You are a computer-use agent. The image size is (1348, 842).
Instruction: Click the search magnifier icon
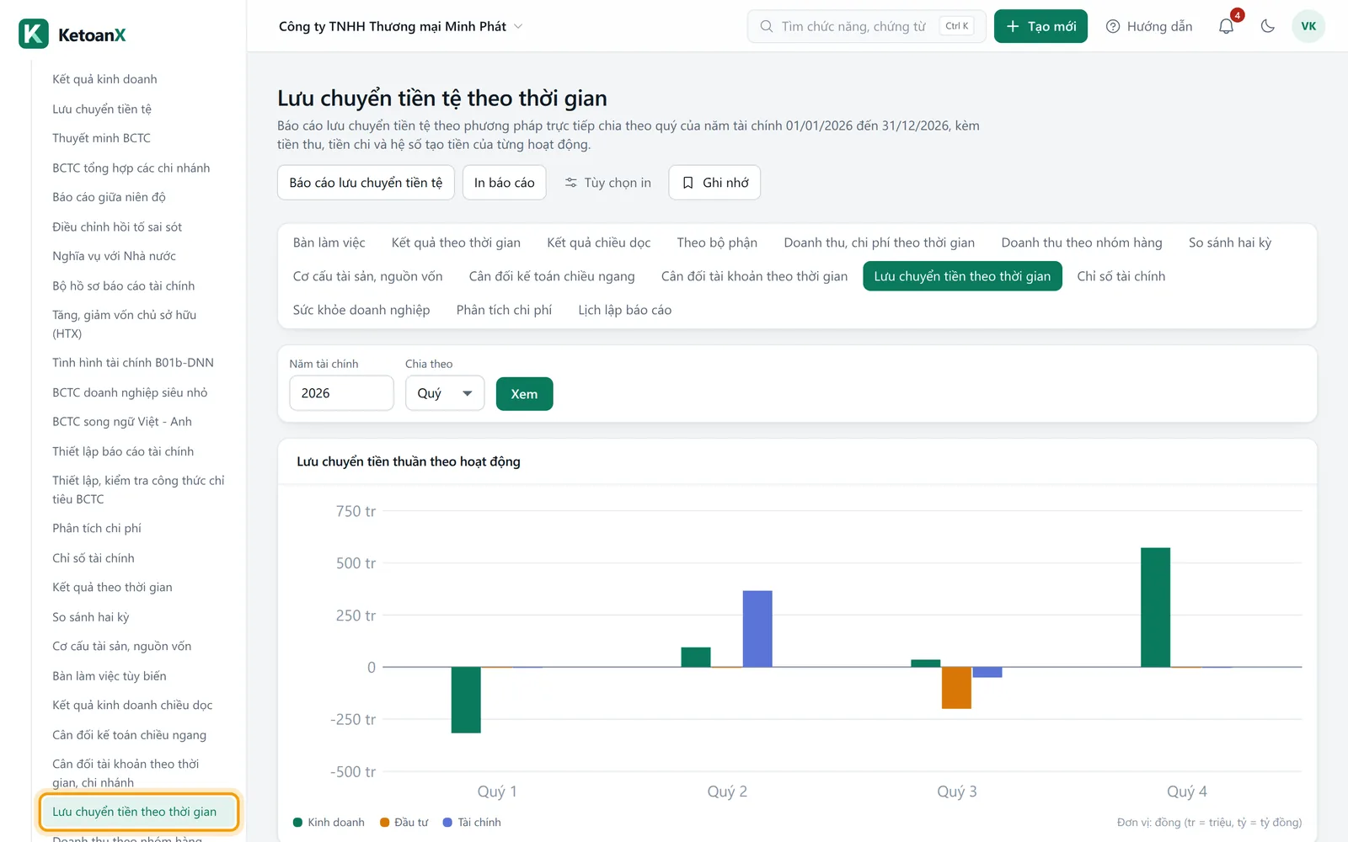[767, 26]
